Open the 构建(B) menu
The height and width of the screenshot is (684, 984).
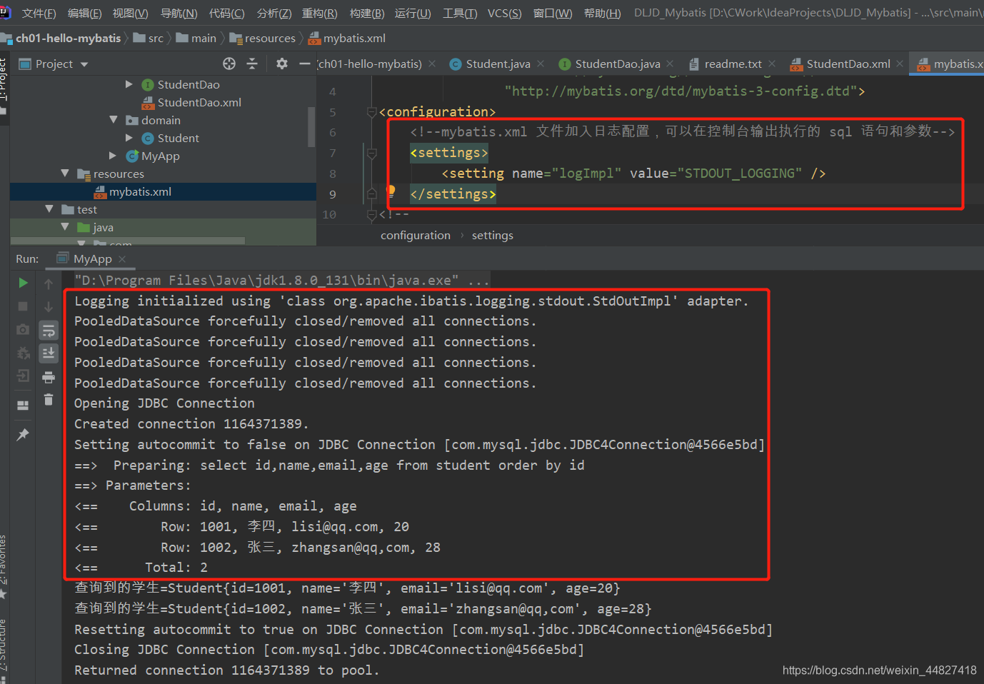point(367,14)
